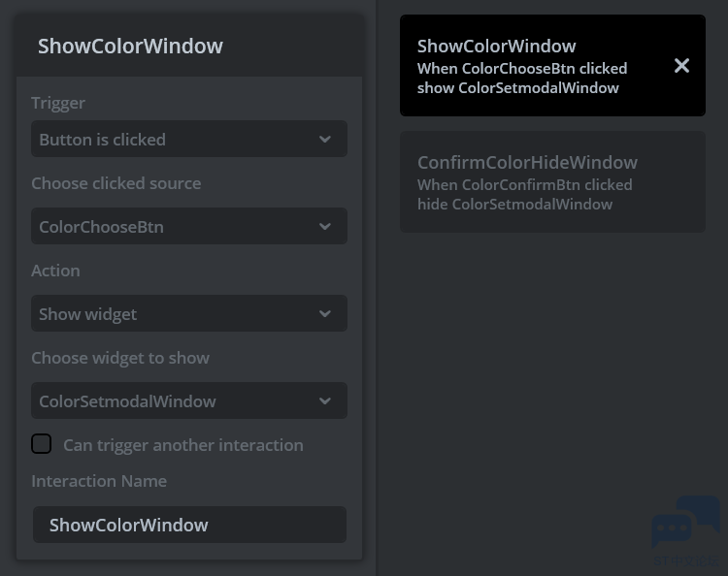The image size is (728, 576).
Task: Click the 'show ColorSetmodalWindow' description text
Action: [x=517, y=88]
